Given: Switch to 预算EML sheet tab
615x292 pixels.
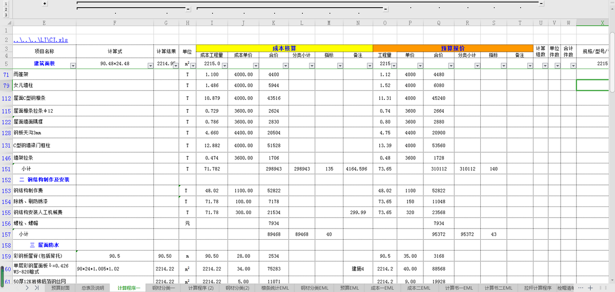Looking at the screenshot, I should pyautogui.click(x=349, y=288).
